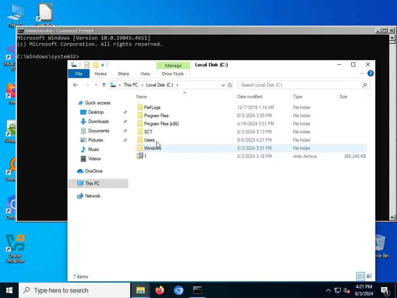Screen dimensions: 397x298
Task: Open Chrome from the taskbar
Action: pos(178,290)
